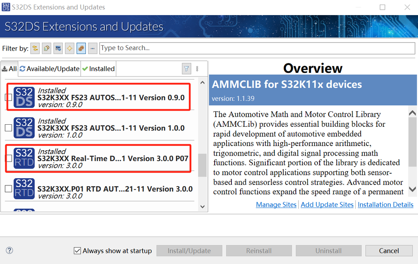
Task: Close the Extensions and Updates window
Action: [407, 7]
